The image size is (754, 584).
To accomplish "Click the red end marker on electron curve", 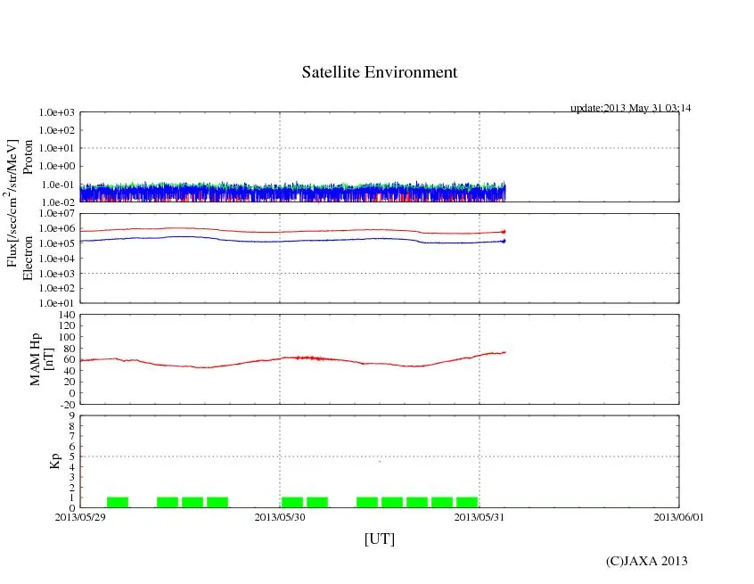I will pos(504,232).
